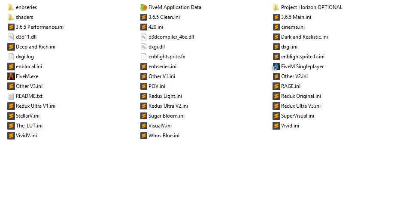The width and height of the screenshot is (400, 206).
Task: Select the file named Redux Ultra V1.ini
Action: (x=31, y=106)
